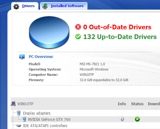Select computer name value WIN10TP
160x129 pixels.
(87, 75)
